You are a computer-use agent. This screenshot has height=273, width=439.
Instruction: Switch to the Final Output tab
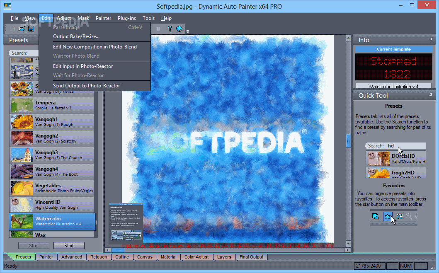[x=251, y=257]
